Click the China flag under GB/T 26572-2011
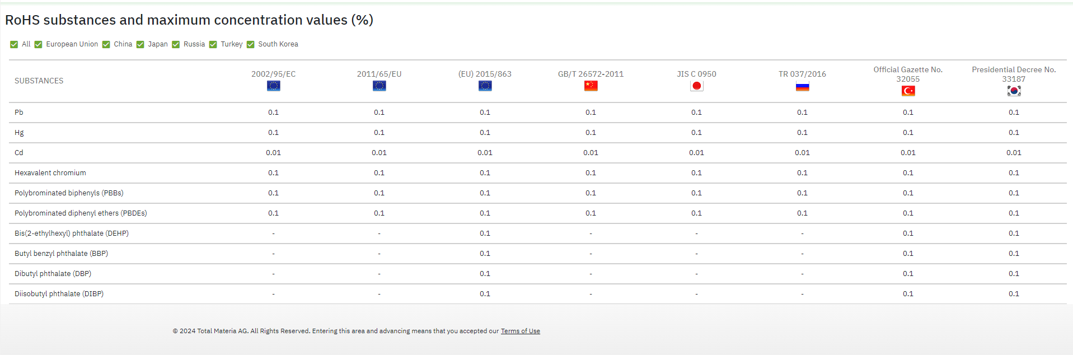The width and height of the screenshot is (1073, 355). pyautogui.click(x=591, y=86)
